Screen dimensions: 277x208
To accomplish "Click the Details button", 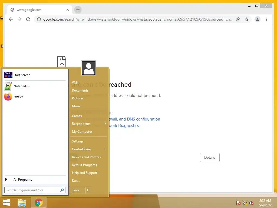I will point(210,157).
